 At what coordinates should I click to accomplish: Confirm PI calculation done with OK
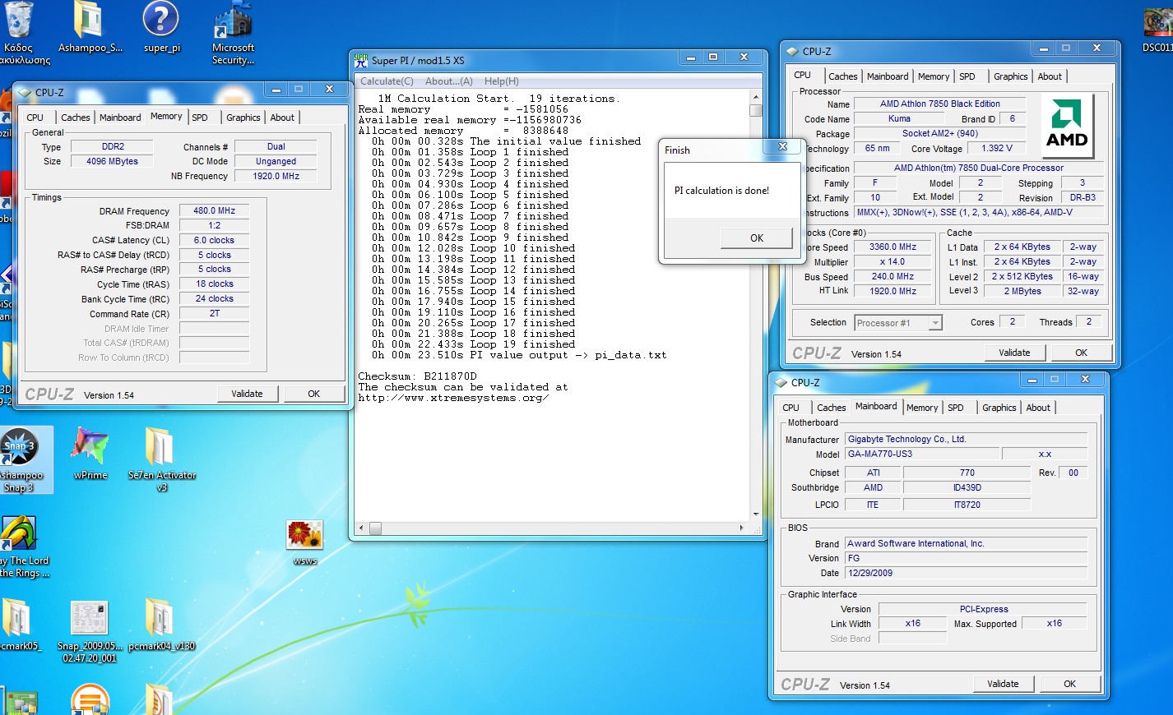(x=756, y=238)
